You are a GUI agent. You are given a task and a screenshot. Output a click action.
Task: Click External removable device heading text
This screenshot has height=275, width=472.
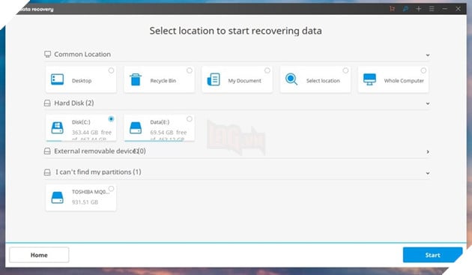click(x=100, y=151)
